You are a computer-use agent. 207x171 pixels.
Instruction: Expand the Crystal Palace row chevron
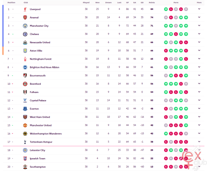199,100
